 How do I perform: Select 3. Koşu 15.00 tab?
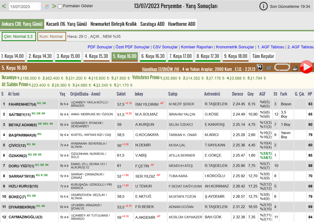(x=68, y=56)
